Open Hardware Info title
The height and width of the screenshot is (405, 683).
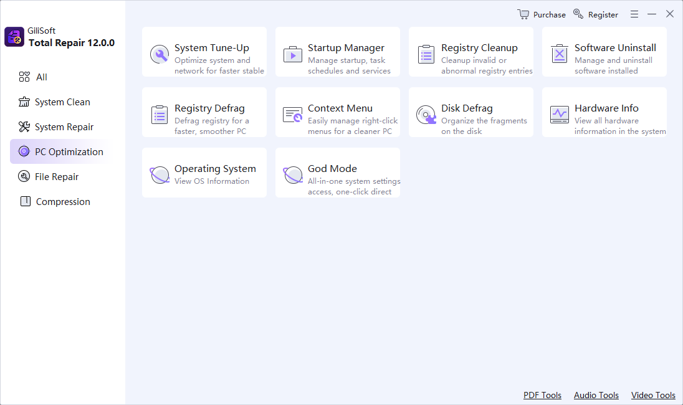(606, 108)
